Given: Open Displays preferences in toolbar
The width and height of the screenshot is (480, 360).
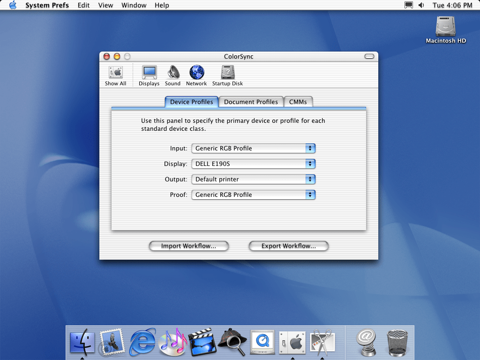Looking at the screenshot, I should [149, 75].
